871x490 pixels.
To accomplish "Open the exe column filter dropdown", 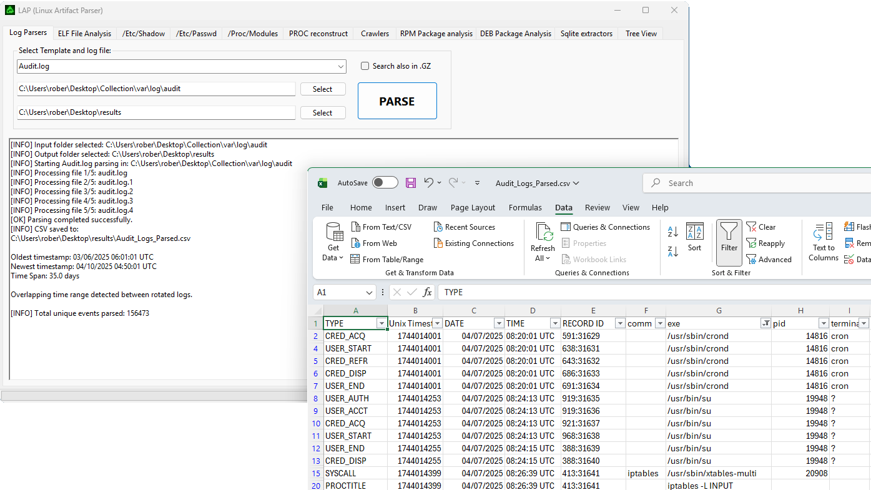I will point(765,323).
